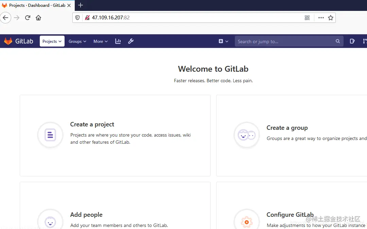Viewport: 367px width, 229px height.
Task: Click the 'Add your team members' description
Action: [119, 226]
